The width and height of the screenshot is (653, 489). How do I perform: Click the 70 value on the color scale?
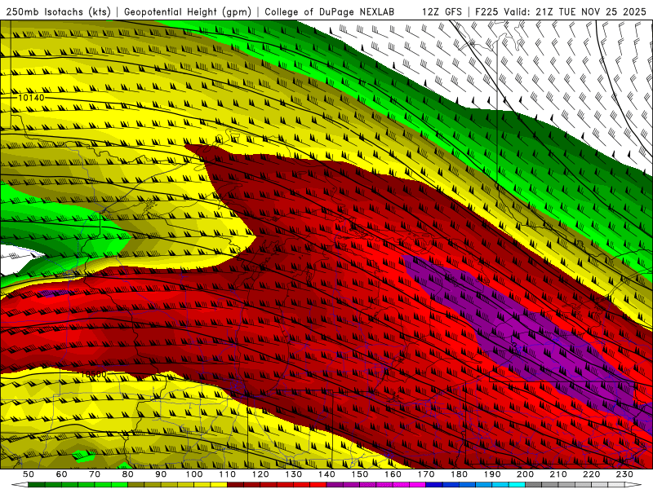95,474
